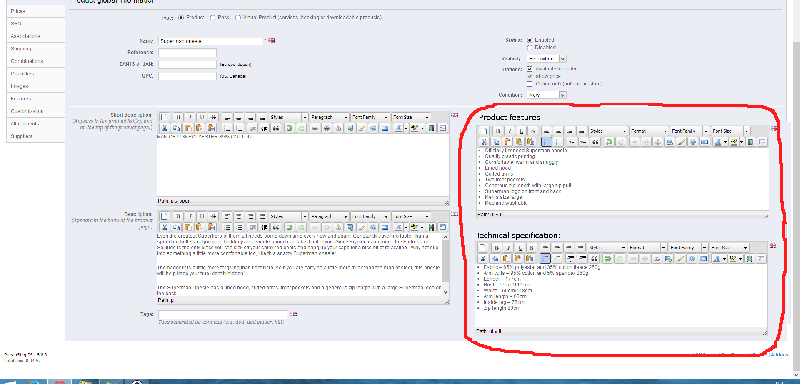Insert bullet list in Description editor
The height and width of the screenshot is (384, 800).
click(x=227, y=227)
